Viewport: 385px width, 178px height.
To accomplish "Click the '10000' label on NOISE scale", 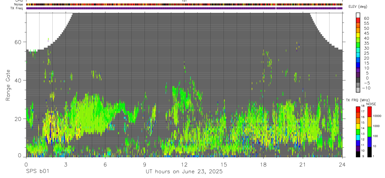I will click(x=377, y=116).
